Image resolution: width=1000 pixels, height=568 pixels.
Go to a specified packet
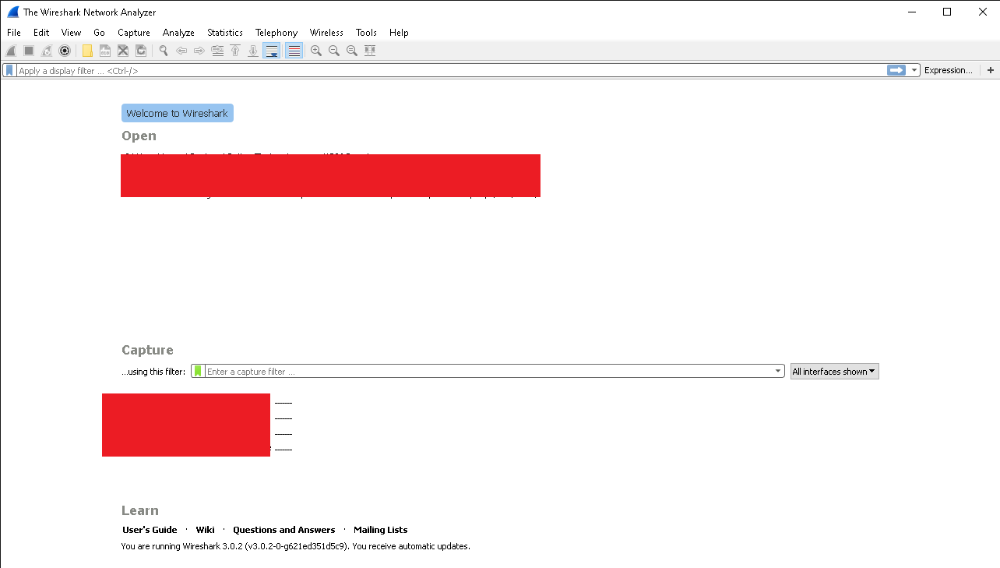coord(217,51)
